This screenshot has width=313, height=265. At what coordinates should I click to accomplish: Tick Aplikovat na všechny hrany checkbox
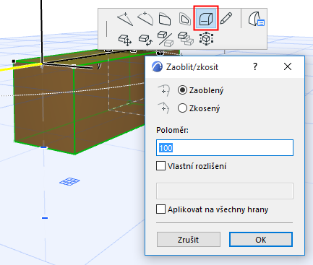point(160,209)
